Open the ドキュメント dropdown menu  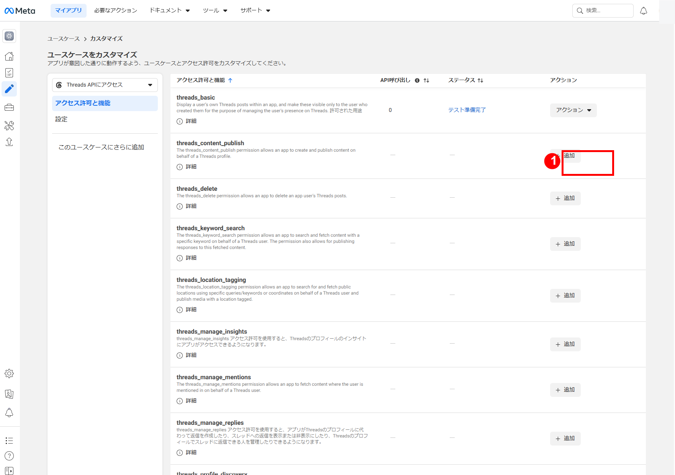click(x=170, y=11)
